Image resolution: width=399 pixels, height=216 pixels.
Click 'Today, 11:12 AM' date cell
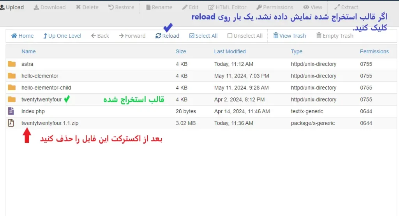tap(234, 64)
